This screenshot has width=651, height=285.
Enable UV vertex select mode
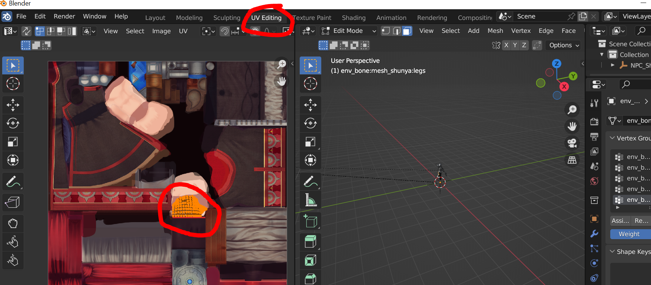point(40,31)
